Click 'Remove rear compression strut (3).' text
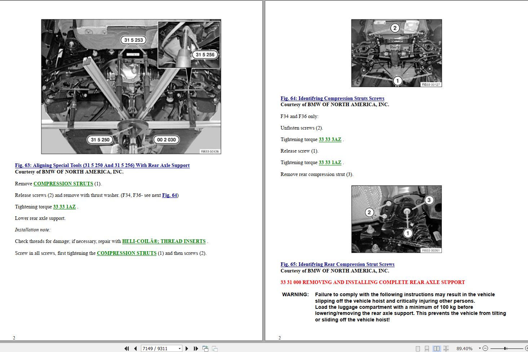This screenshot has width=528, height=352. 317,174
